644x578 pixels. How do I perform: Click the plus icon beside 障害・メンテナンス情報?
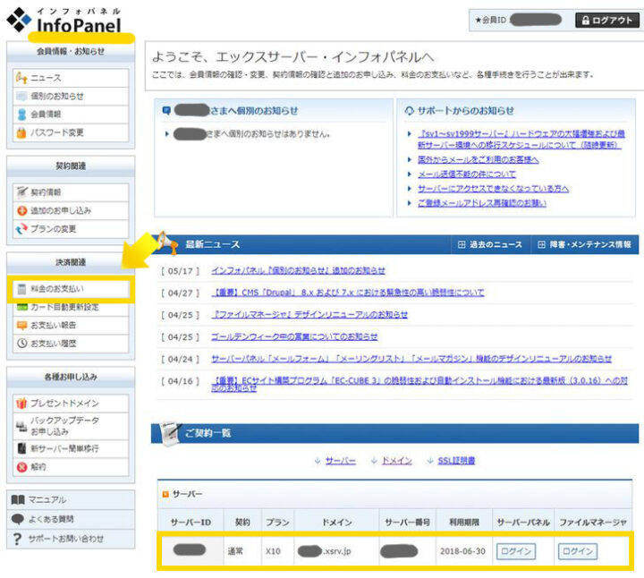pyautogui.click(x=541, y=244)
